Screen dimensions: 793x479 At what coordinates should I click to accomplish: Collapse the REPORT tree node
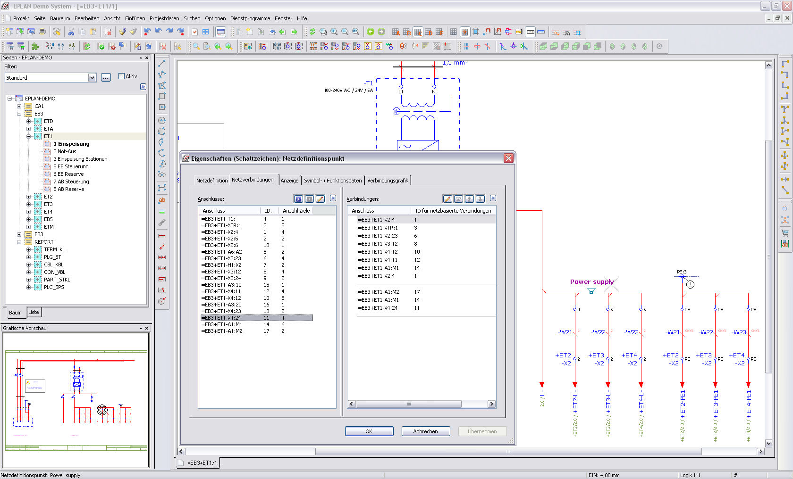tap(19, 242)
